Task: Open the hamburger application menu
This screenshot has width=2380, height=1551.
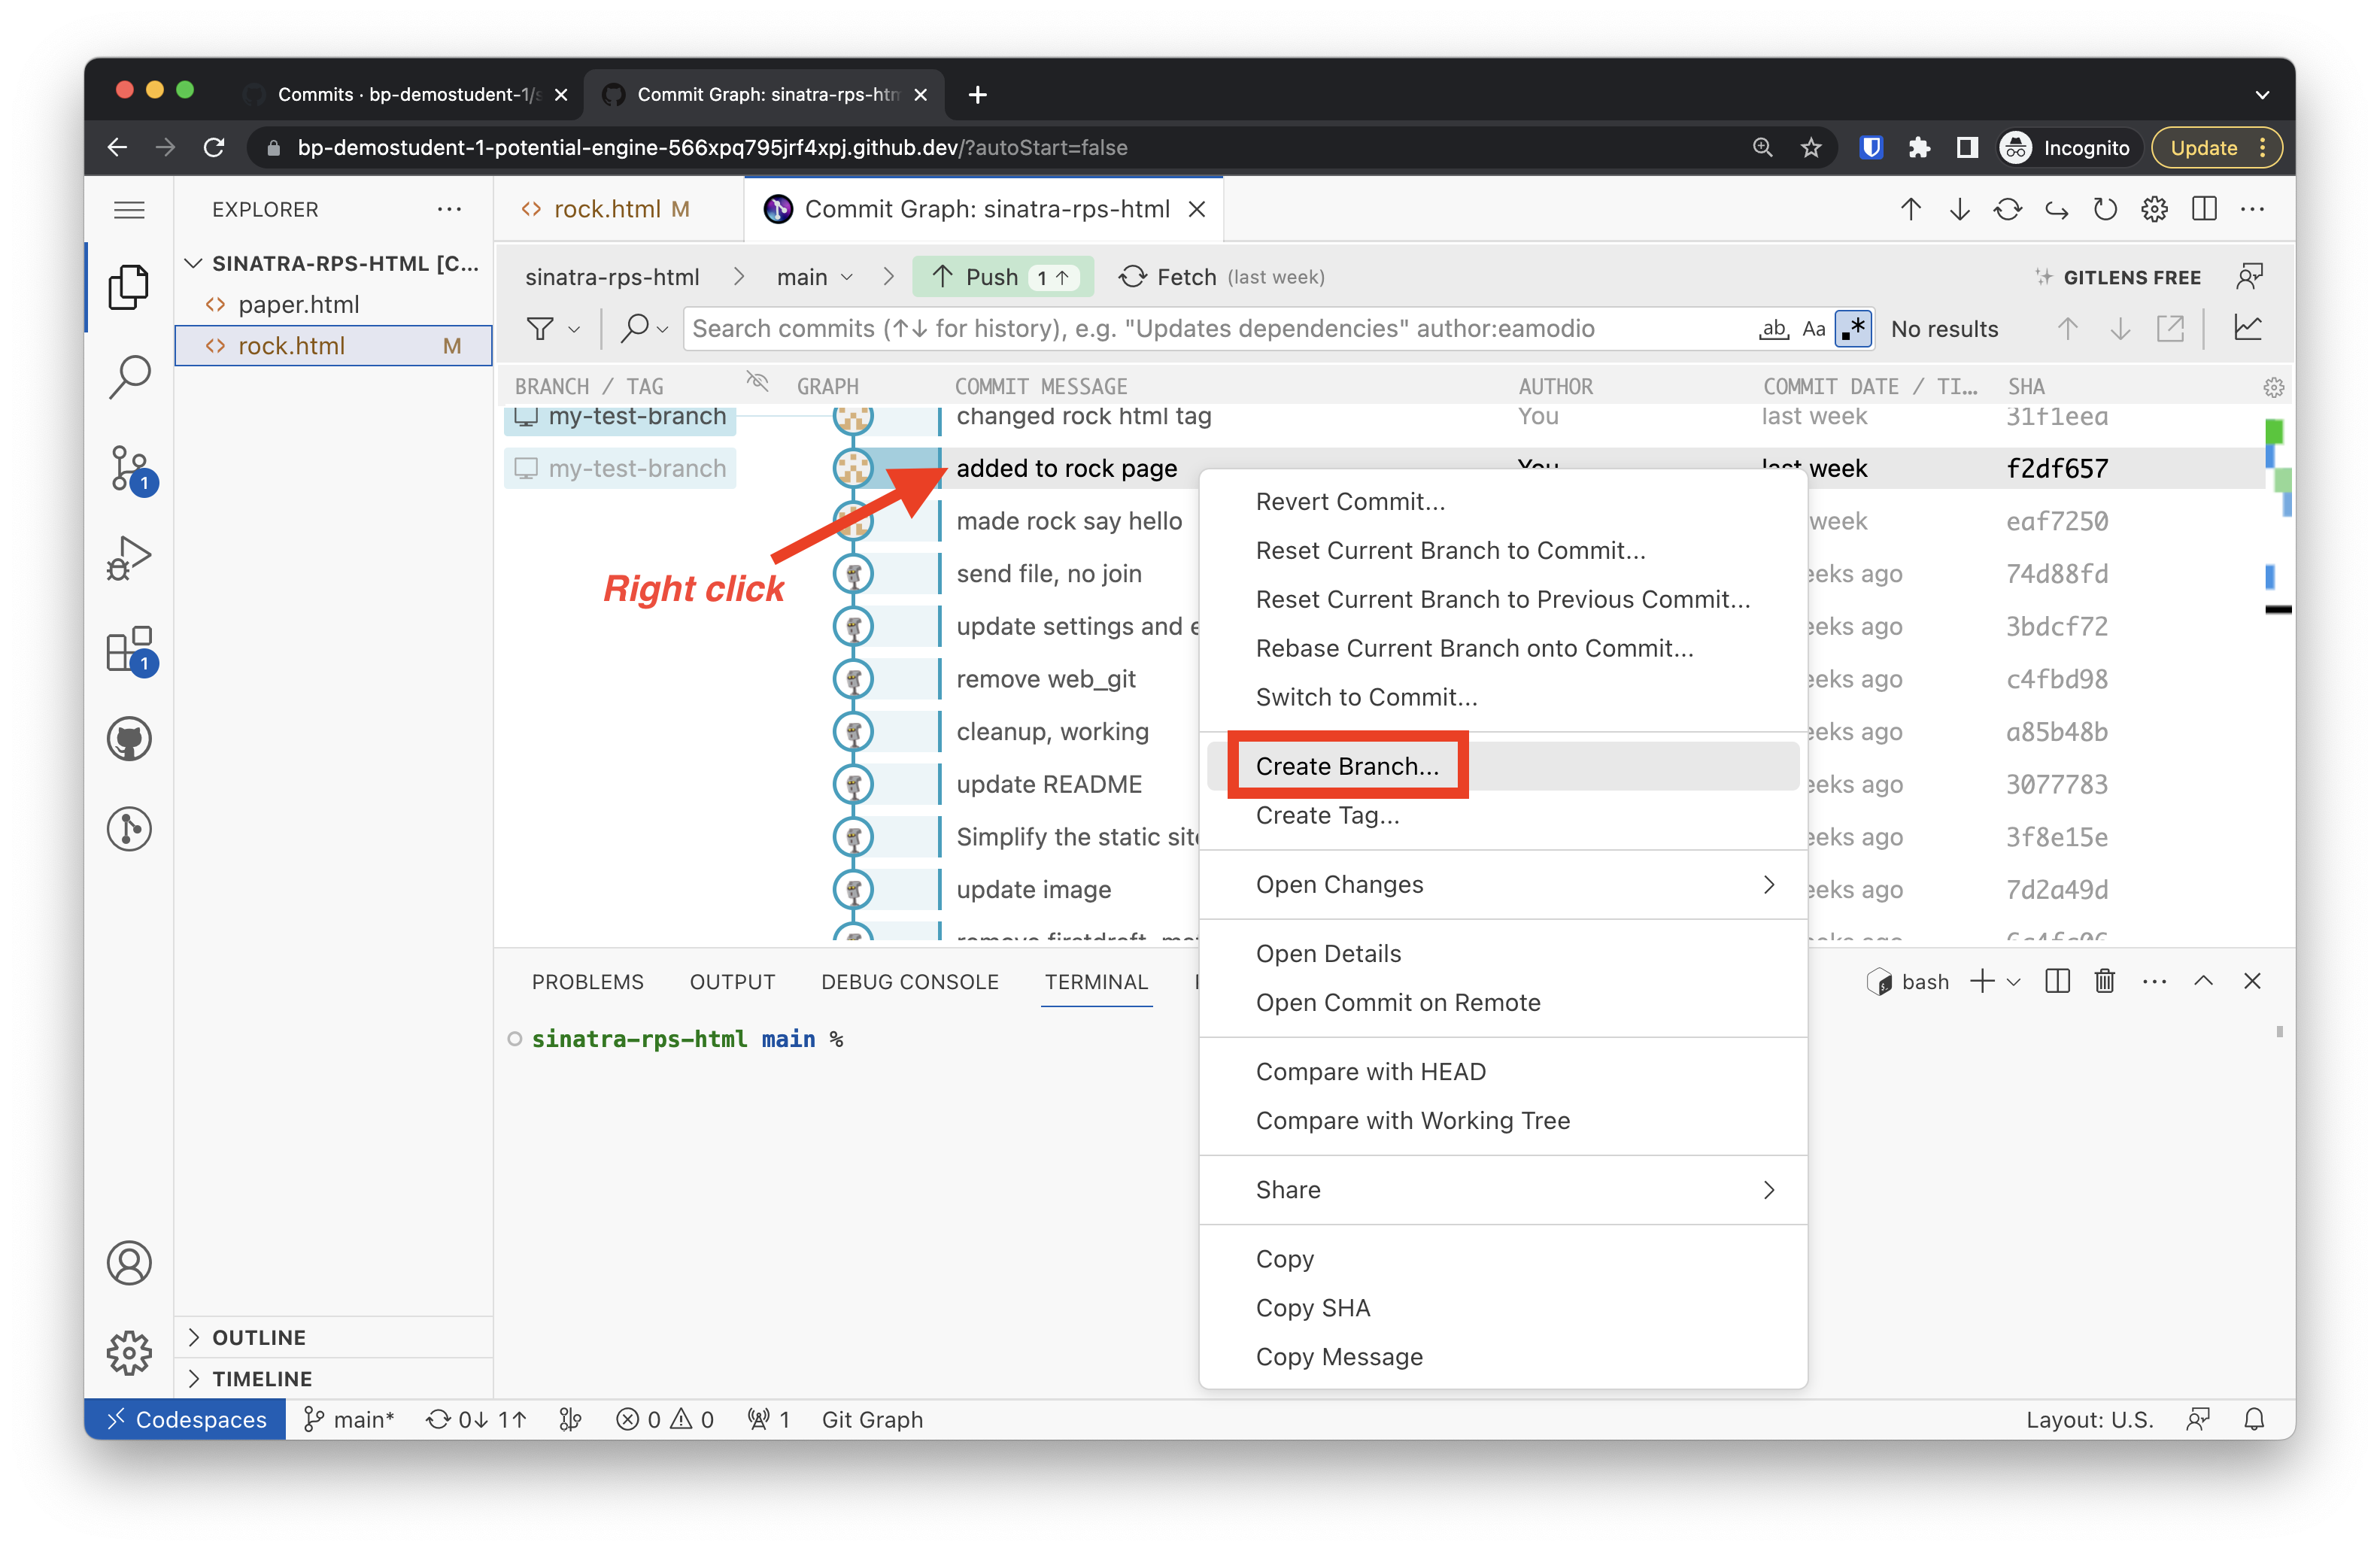Action: pos(129,209)
